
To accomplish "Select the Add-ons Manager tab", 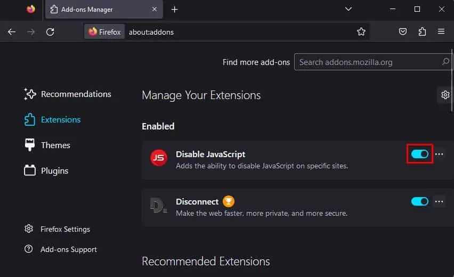I will tap(104, 9).
